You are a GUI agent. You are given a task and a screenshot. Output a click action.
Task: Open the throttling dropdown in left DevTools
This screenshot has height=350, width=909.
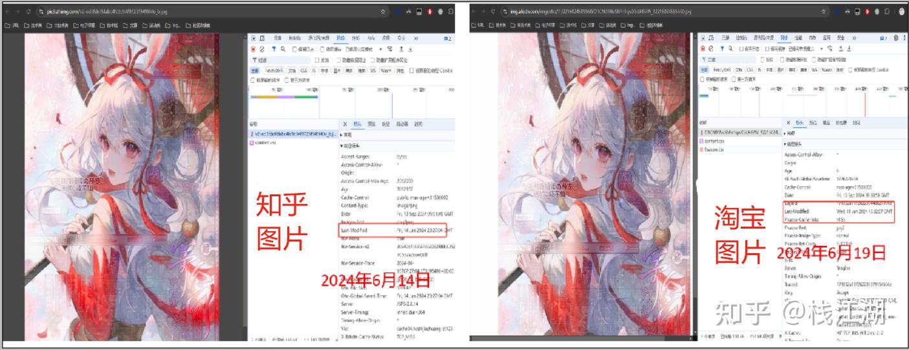click(364, 49)
